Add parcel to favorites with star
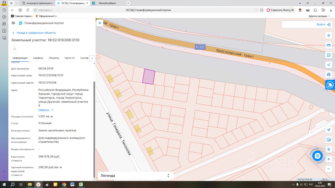Viewport: 335px width, 188px height. [x=15, y=49]
